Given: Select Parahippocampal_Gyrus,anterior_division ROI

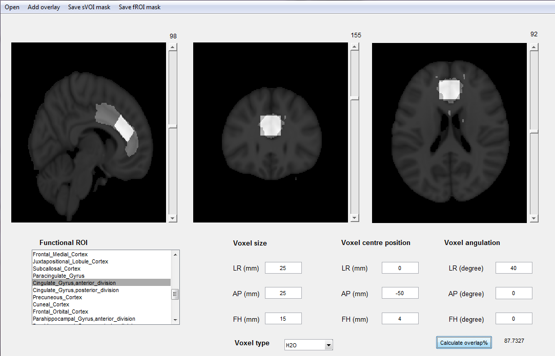Looking at the screenshot, I should [x=101, y=319].
